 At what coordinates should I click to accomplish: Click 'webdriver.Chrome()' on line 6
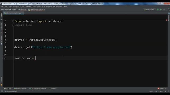coord(43,40)
